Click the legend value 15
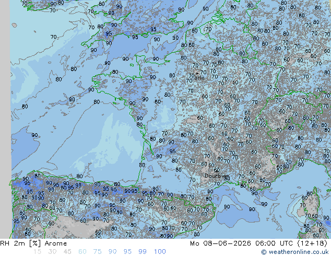The width and height of the screenshot is (331, 256). pos(38,252)
